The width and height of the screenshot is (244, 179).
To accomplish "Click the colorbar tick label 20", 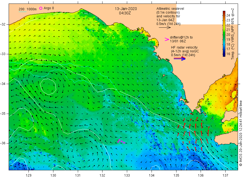I will (x=228, y=34).
